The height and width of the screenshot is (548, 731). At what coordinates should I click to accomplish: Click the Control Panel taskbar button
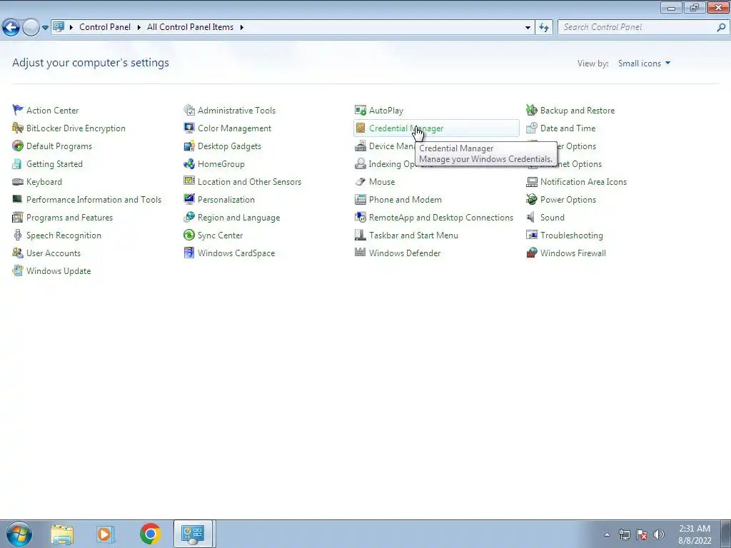(193, 534)
